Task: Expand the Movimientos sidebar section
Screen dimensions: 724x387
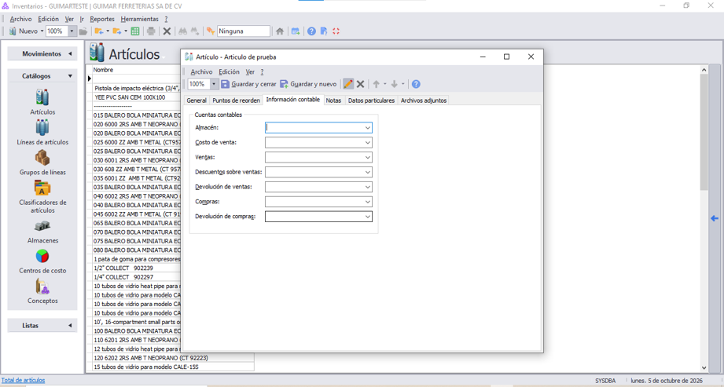Action: (42, 54)
